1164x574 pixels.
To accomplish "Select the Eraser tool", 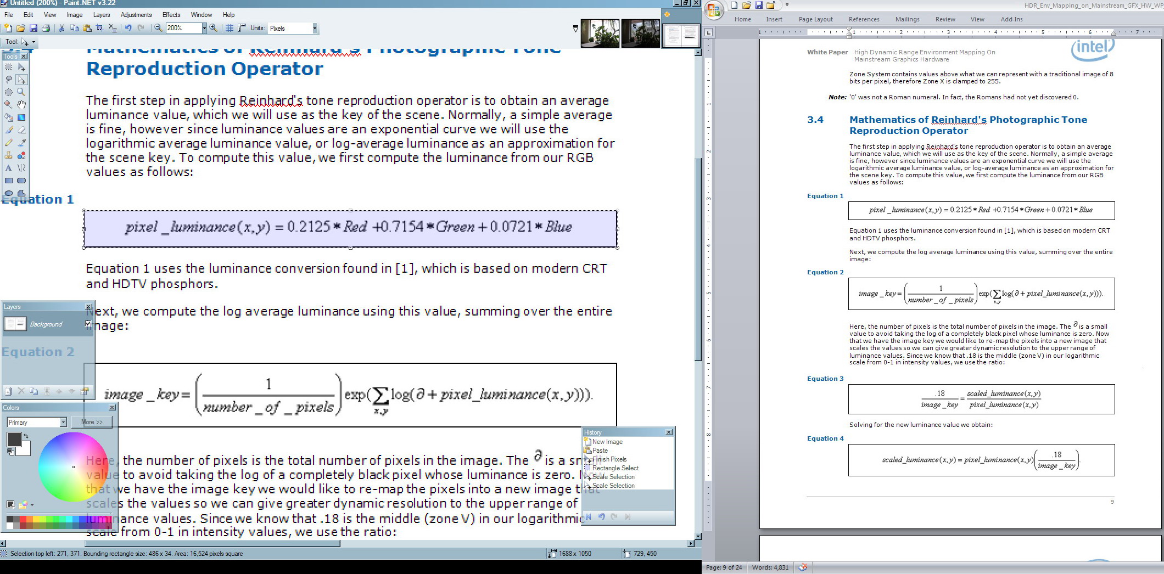I will click(x=21, y=130).
